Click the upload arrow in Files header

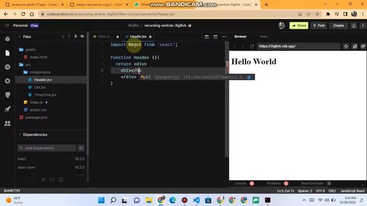69,37
